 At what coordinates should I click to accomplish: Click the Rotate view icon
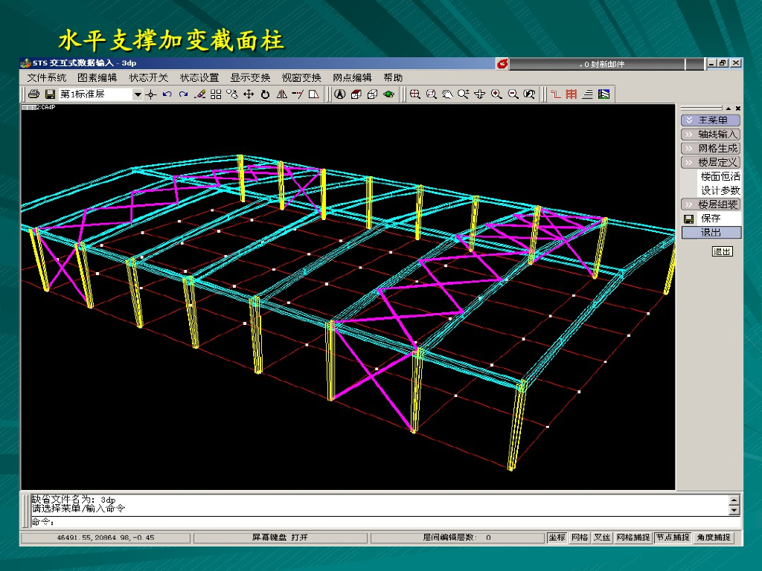264,94
